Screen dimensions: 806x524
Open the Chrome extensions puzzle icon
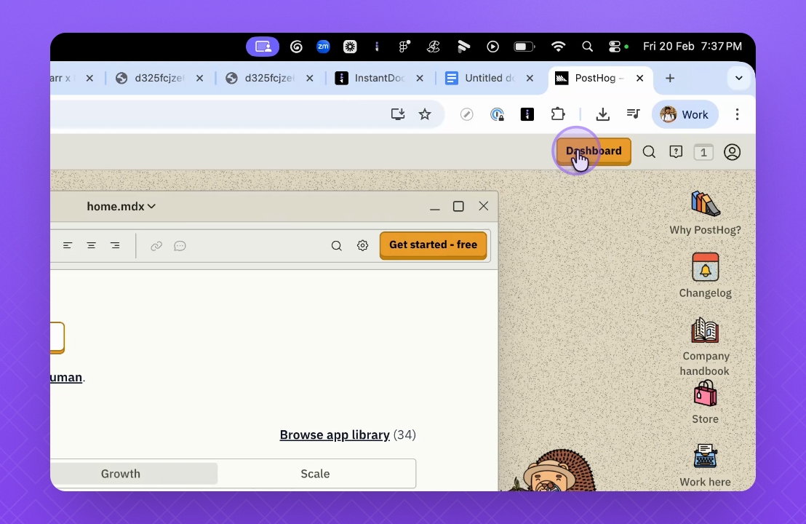[x=558, y=114]
